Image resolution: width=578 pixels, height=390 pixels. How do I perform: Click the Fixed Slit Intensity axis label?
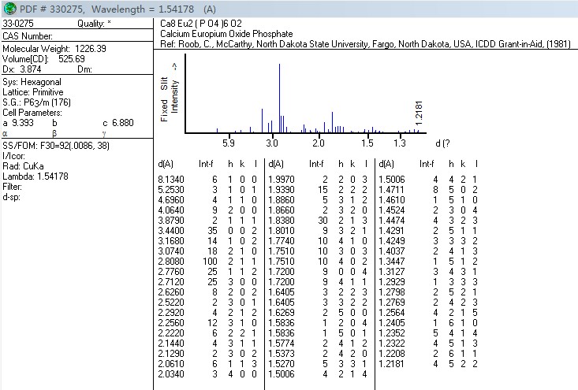point(170,93)
